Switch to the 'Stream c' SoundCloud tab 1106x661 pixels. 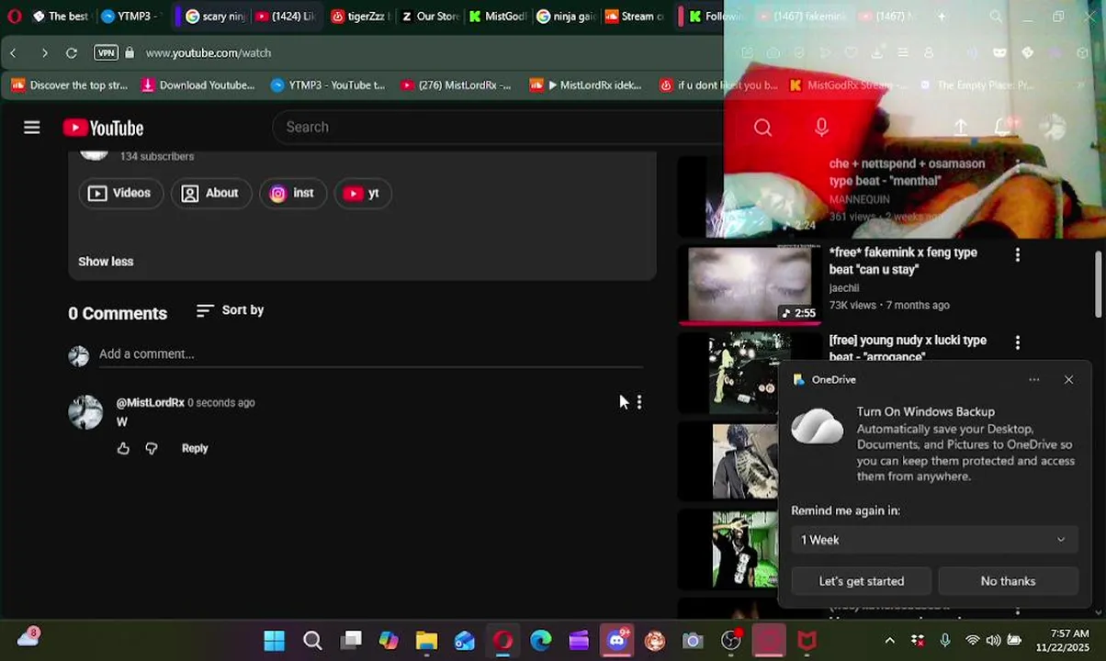pyautogui.click(x=636, y=16)
